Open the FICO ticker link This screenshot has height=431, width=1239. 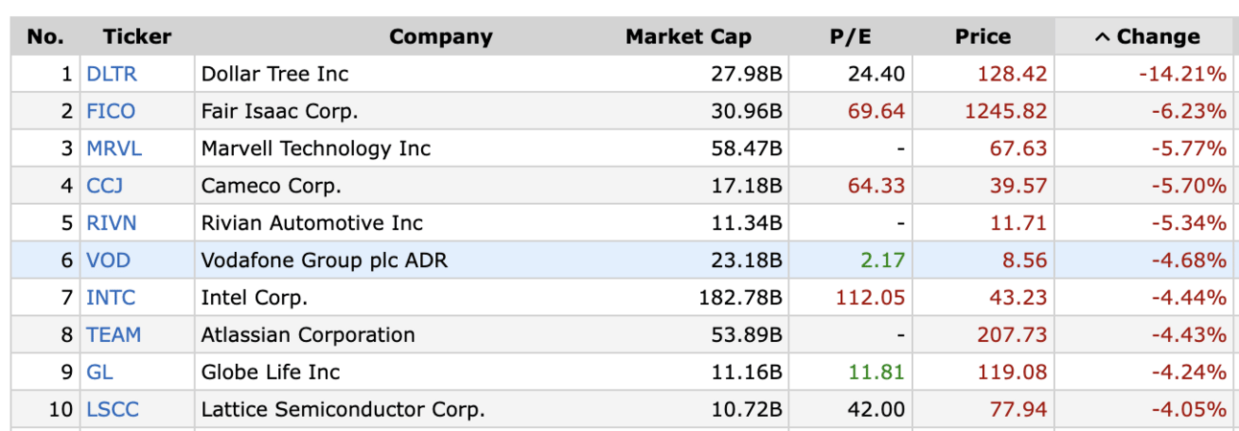[x=110, y=111]
